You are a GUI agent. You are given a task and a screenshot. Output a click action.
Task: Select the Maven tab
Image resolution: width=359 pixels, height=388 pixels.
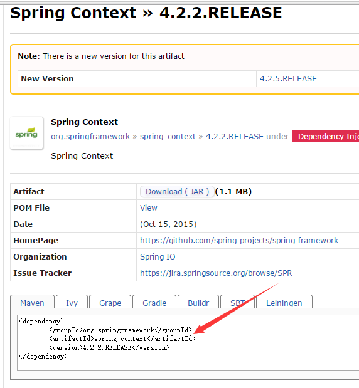tap(32, 303)
